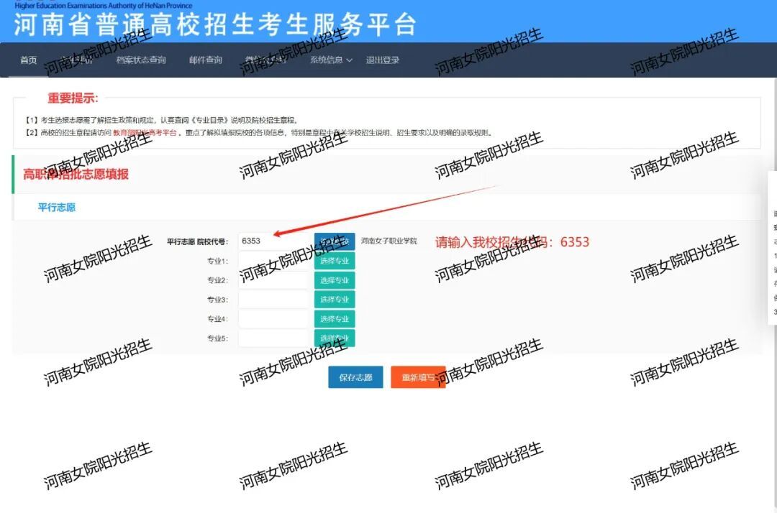Focus the 专业5 input field
The height and width of the screenshot is (513, 777).
(273, 338)
